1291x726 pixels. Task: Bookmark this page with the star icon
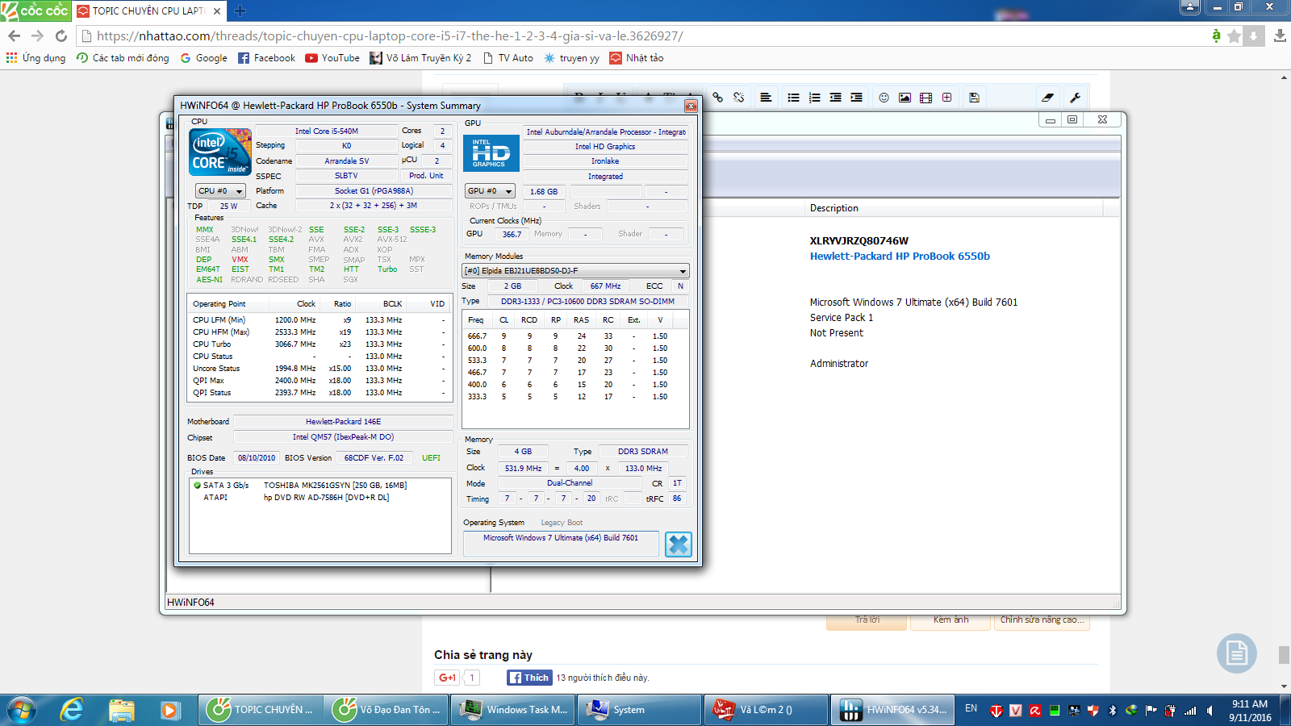(x=1234, y=35)
